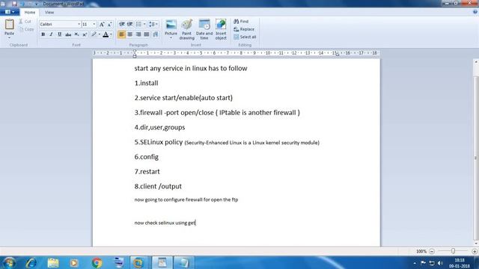Align text right
The width and height of the screenshot is (479, 269).
138,34
